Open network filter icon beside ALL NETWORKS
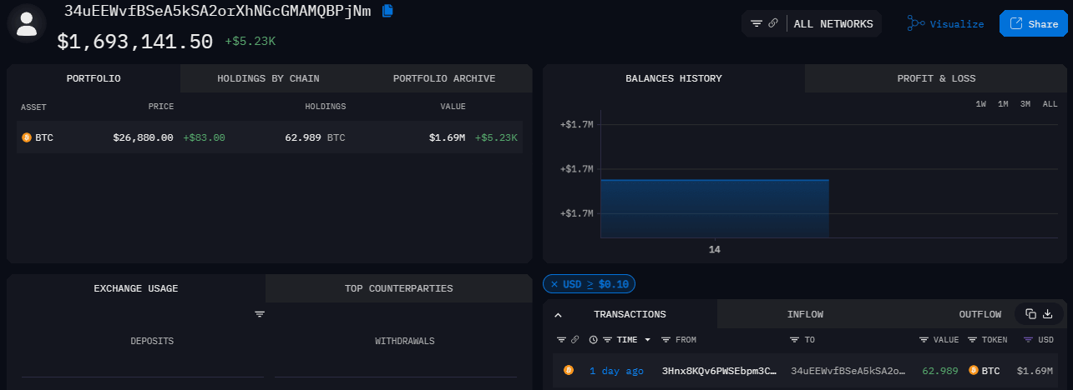 [x=757, y=23]
